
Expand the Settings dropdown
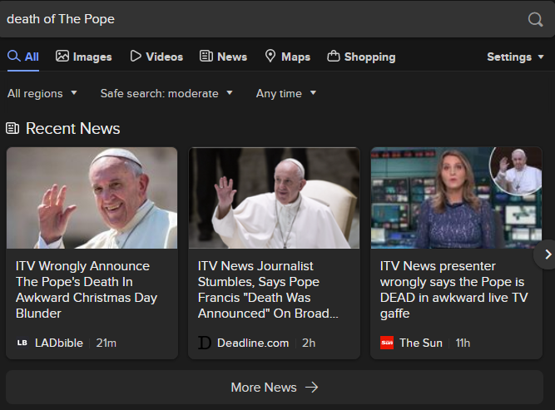[515, 57]
